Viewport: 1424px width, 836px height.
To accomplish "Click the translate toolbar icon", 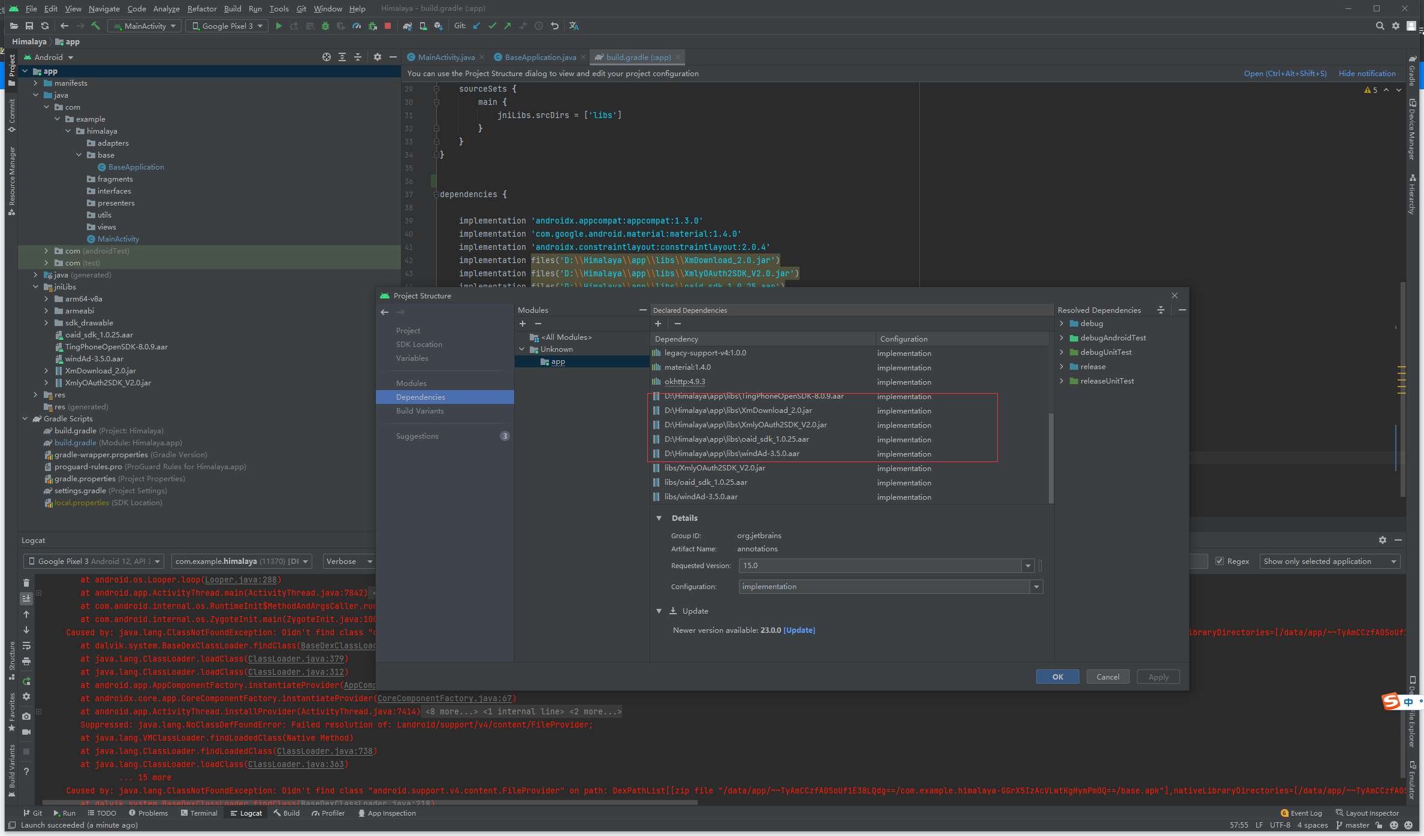I will tap(574, 26).
